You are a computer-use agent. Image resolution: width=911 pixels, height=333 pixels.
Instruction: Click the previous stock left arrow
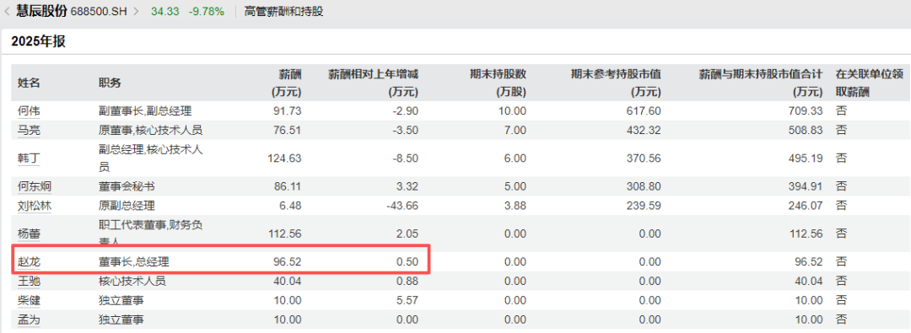pos(7,11)
